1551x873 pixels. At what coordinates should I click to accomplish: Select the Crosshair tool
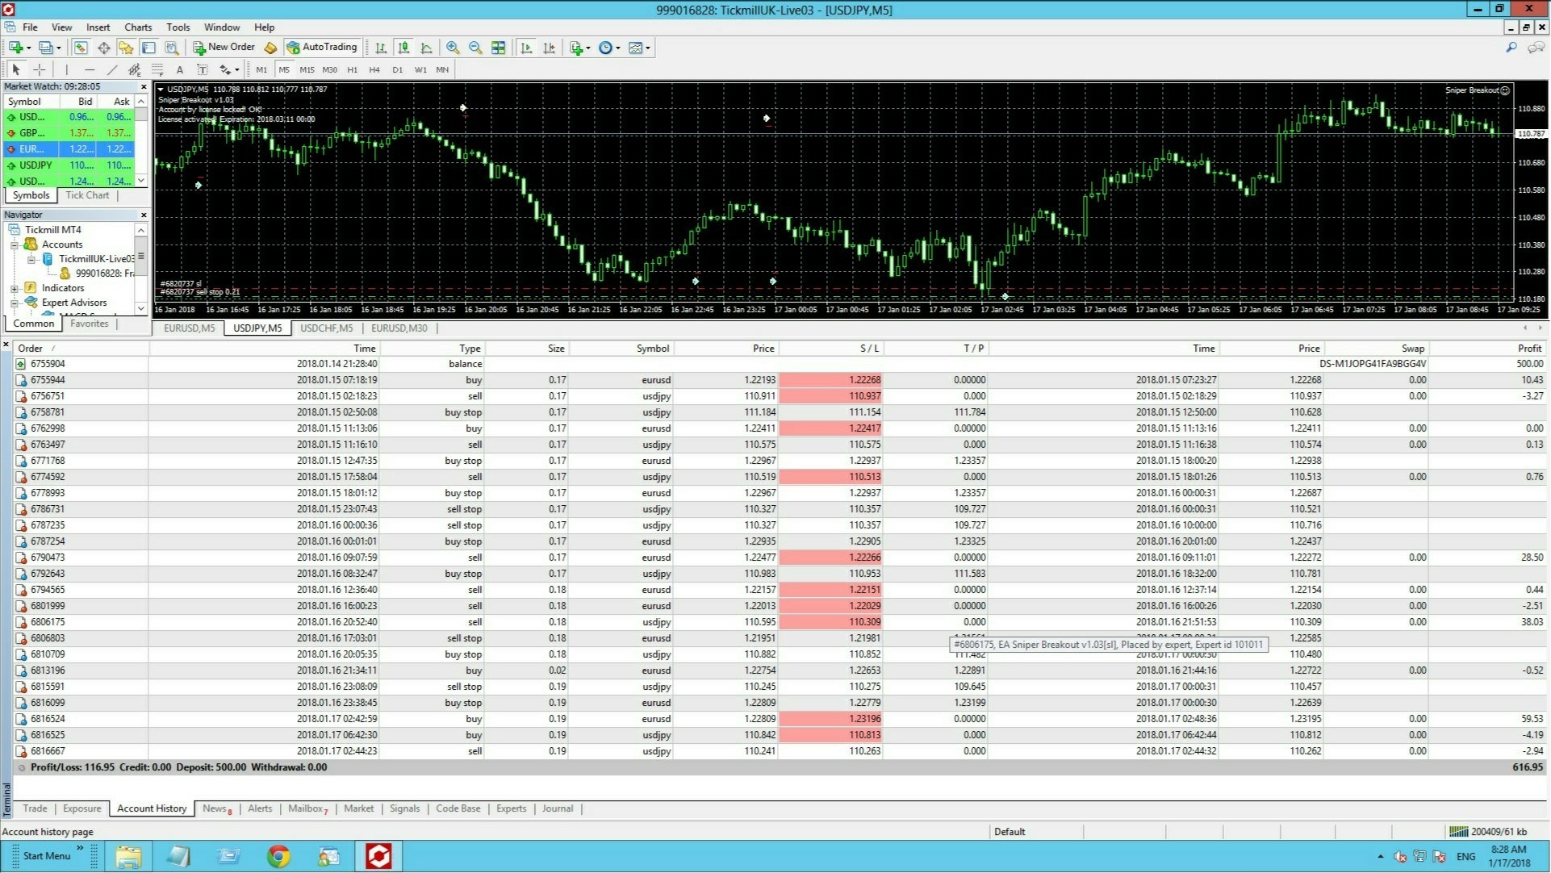coord(39,70)
